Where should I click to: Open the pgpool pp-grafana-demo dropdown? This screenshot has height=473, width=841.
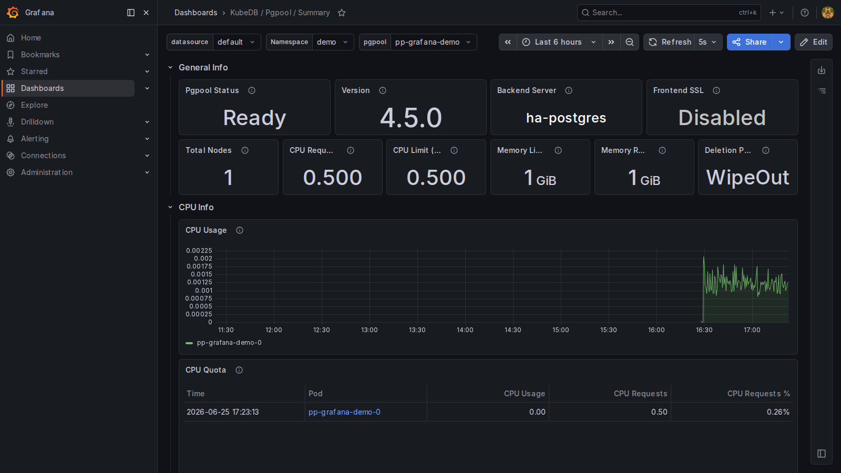(x=434, y=42)
